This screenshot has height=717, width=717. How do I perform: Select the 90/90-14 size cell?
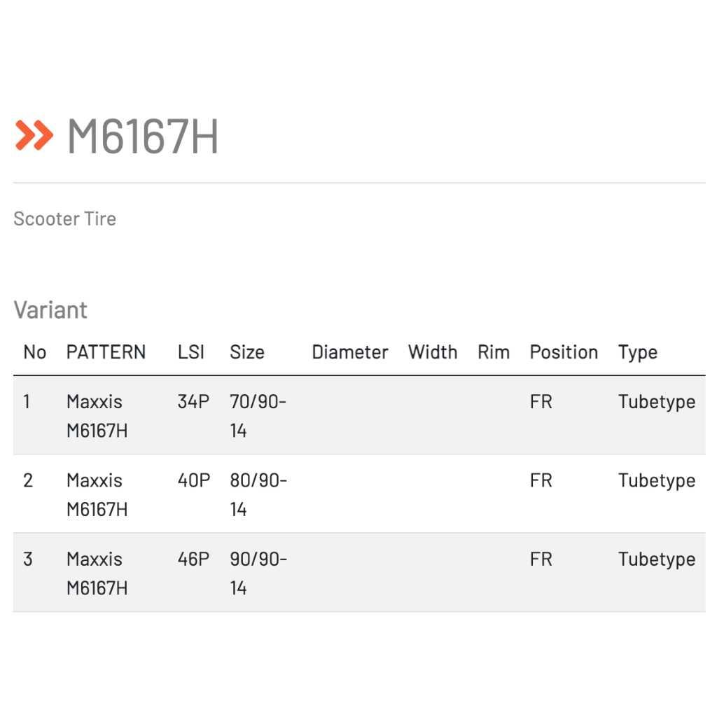point(258,573)
